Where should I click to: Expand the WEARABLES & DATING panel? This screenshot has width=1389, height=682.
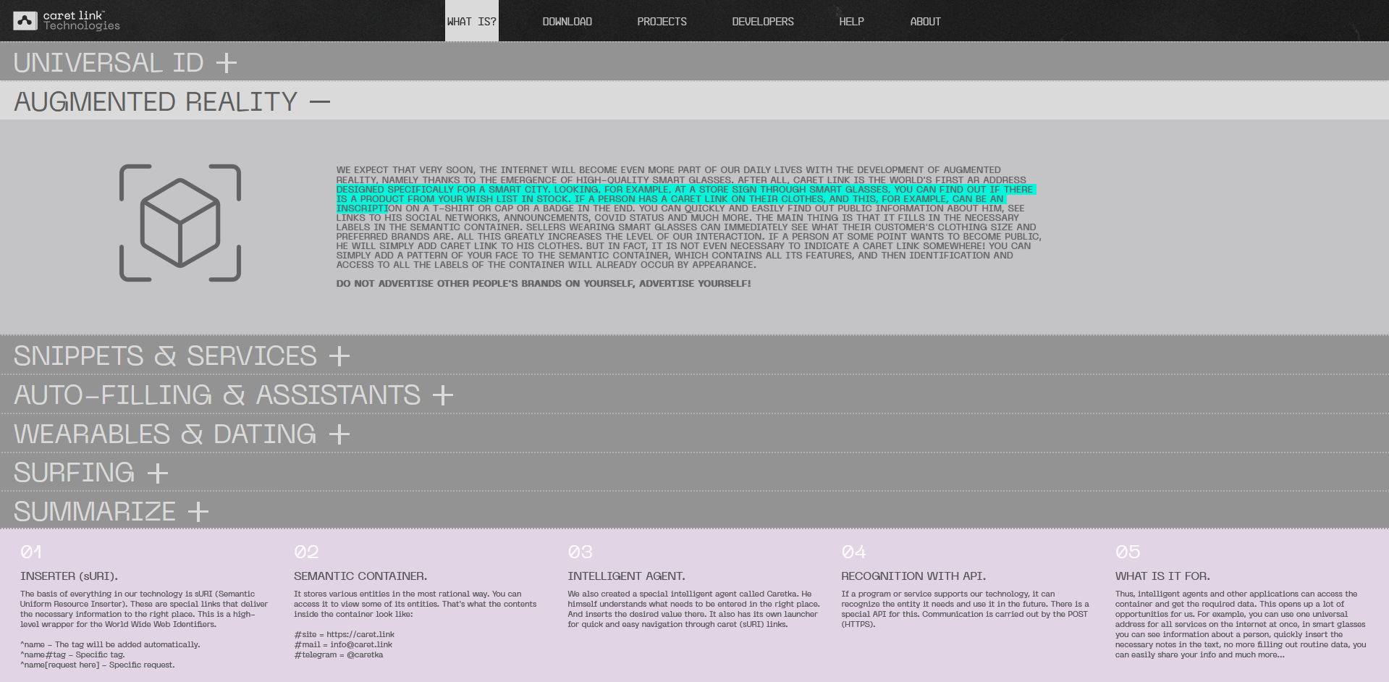pos(181,434)
